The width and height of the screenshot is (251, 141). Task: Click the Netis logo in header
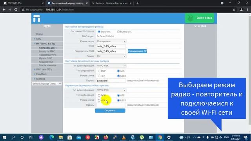[36, 18]
